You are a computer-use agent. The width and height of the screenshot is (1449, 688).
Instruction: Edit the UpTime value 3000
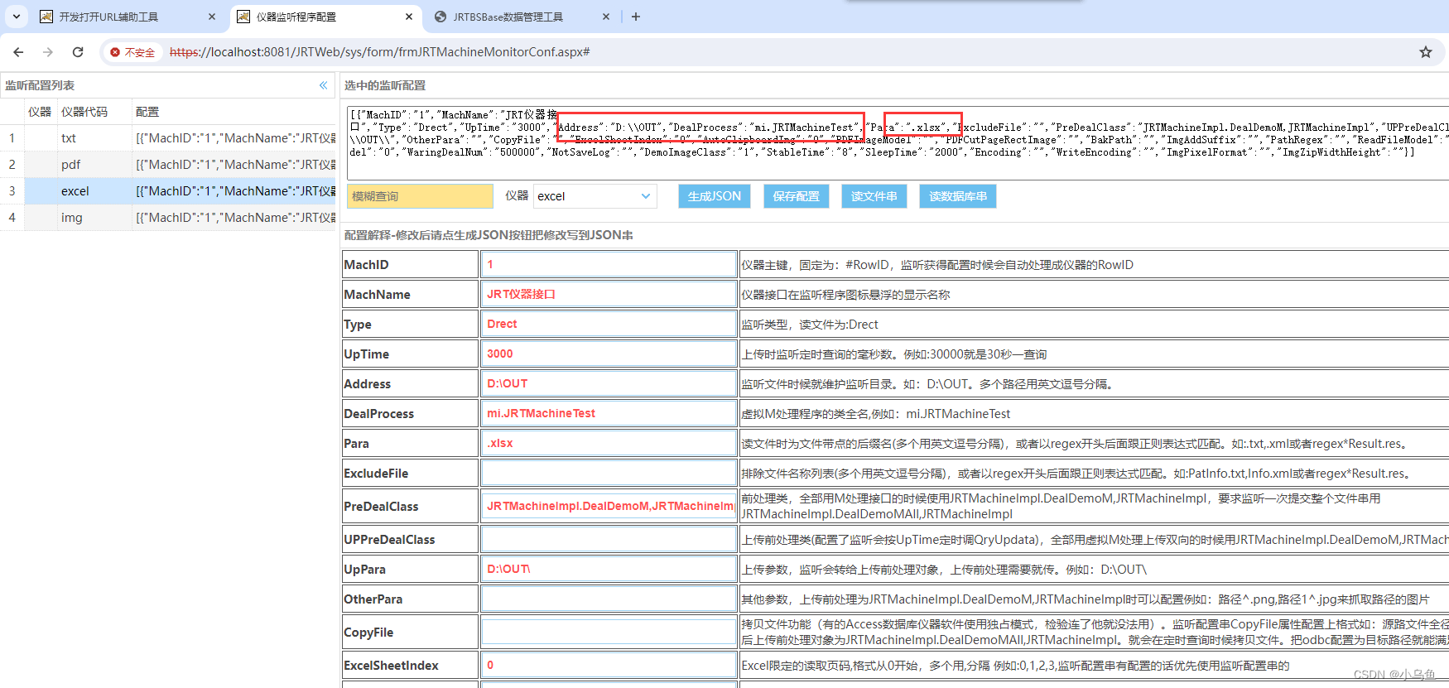coord(609,354)
